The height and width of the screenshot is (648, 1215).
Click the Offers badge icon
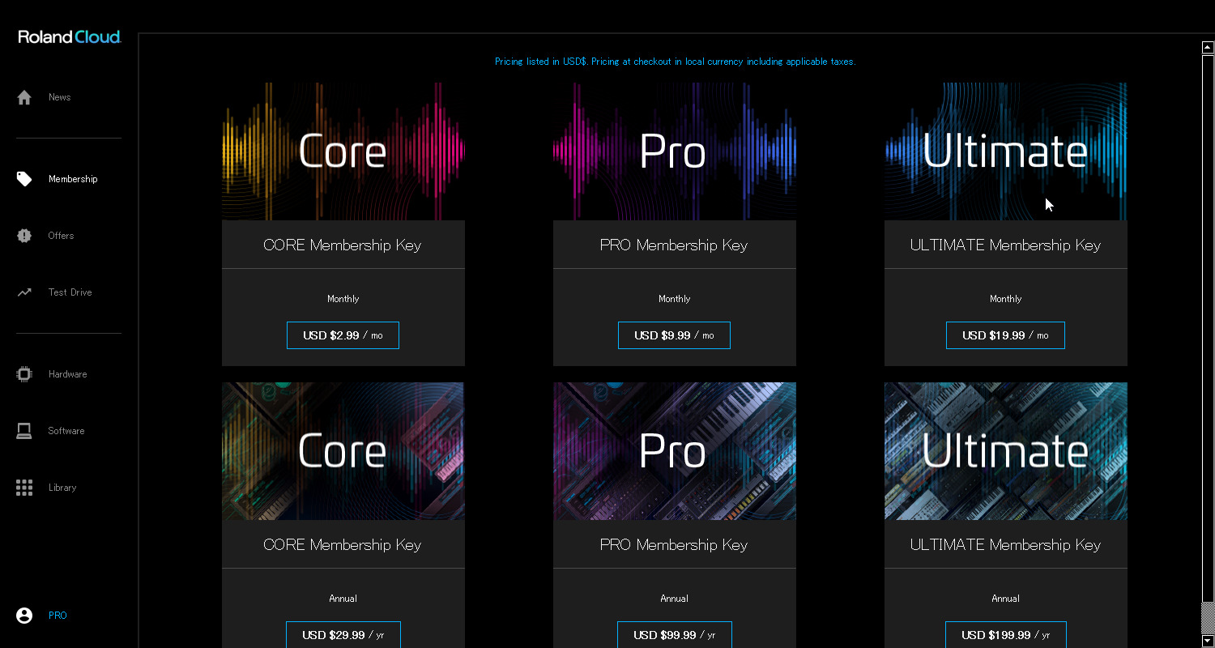tap(24, 236)
